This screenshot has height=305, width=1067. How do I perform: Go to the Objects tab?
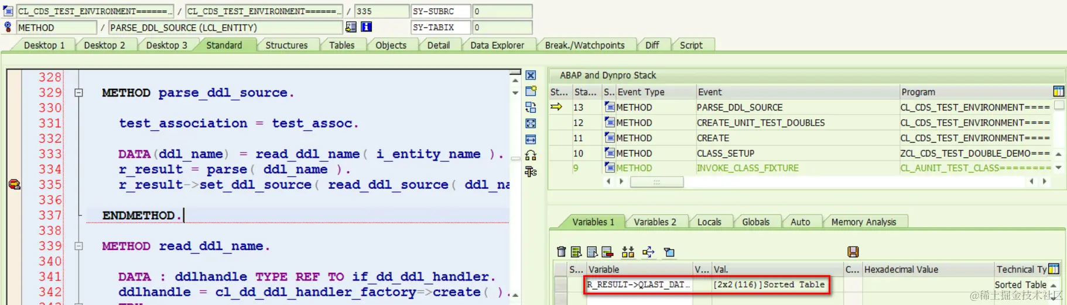pyautogui.click(x=391, y=45)
